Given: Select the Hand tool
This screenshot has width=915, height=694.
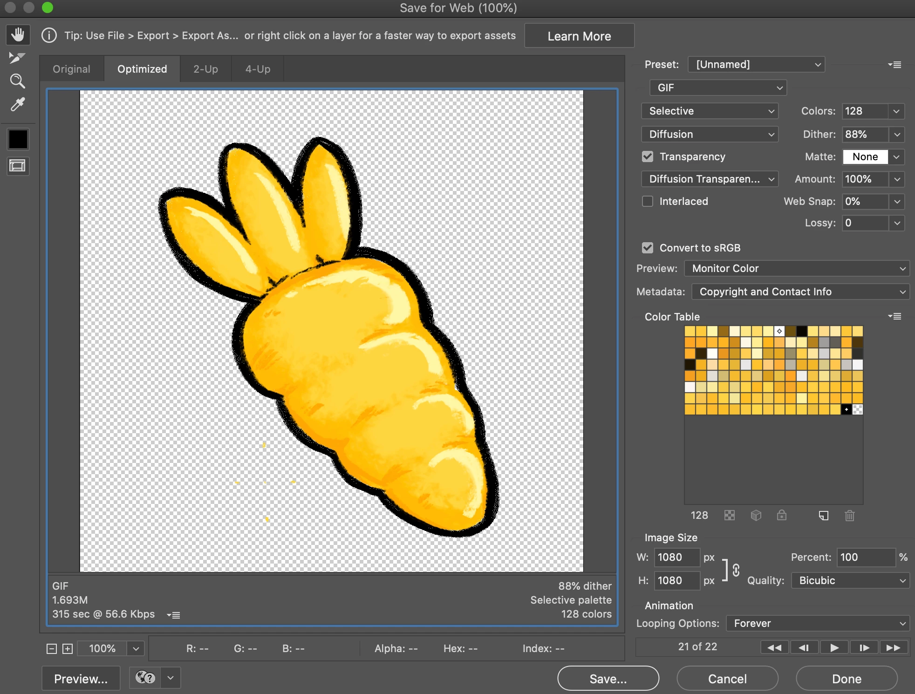Looking at the screenshot, I should click(x=18, y=35).
